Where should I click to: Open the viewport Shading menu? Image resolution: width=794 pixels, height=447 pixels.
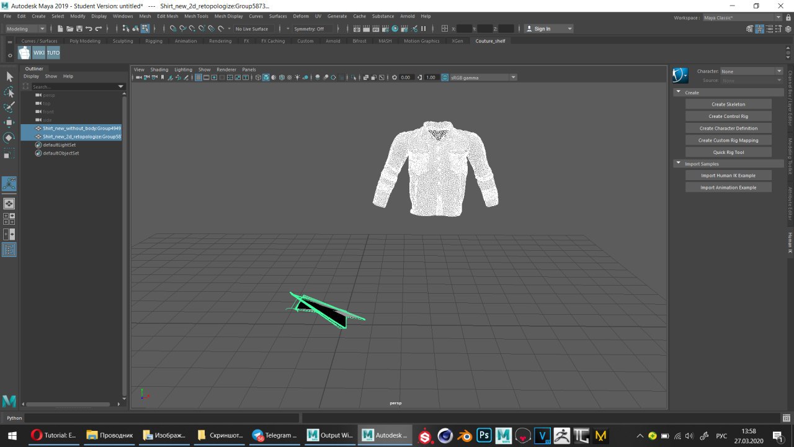[x=159, y=70]
